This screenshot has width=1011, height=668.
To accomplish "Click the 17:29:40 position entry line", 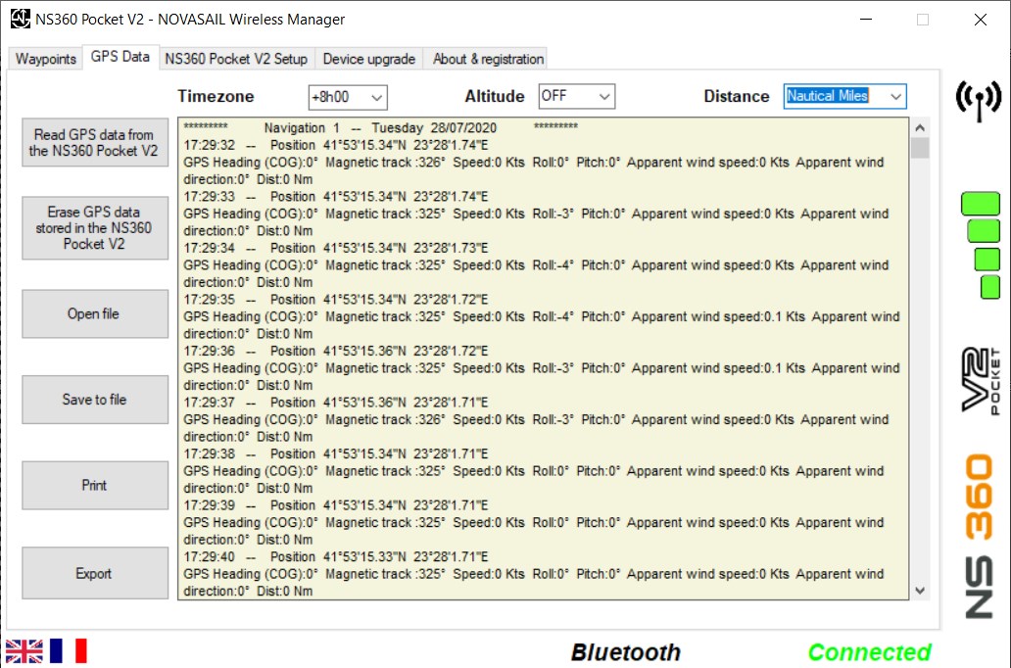I will (336, 557).
